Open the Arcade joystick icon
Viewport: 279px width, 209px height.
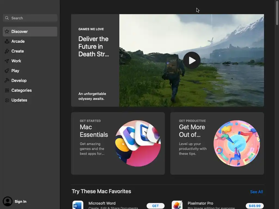click(7, 41)
